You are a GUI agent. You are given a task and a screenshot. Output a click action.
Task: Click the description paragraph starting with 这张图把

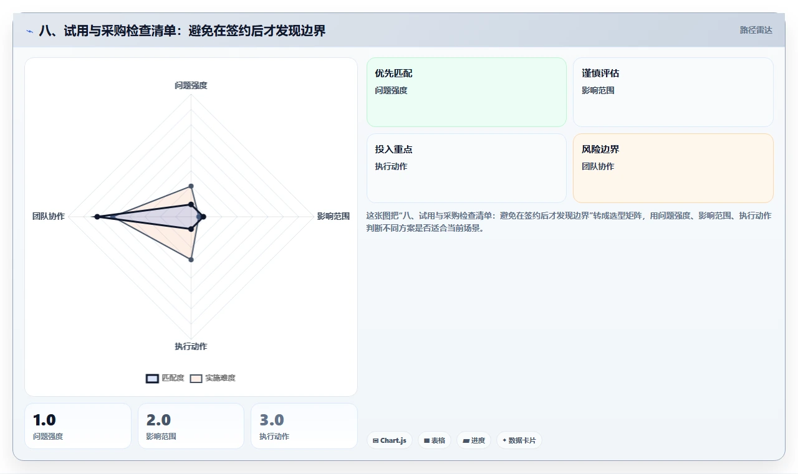point(569,222)
